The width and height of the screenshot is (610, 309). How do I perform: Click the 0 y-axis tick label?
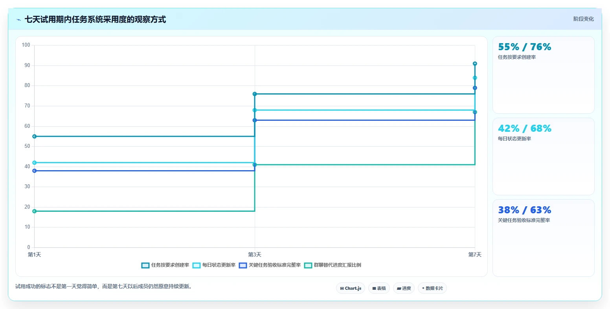coord(29,247)
